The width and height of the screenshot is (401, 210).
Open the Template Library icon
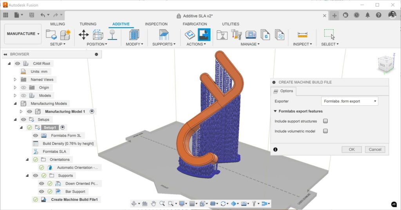pyautogui.click(x=279, y=35)
